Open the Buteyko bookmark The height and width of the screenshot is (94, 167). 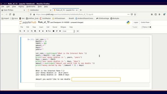(115, 19)
